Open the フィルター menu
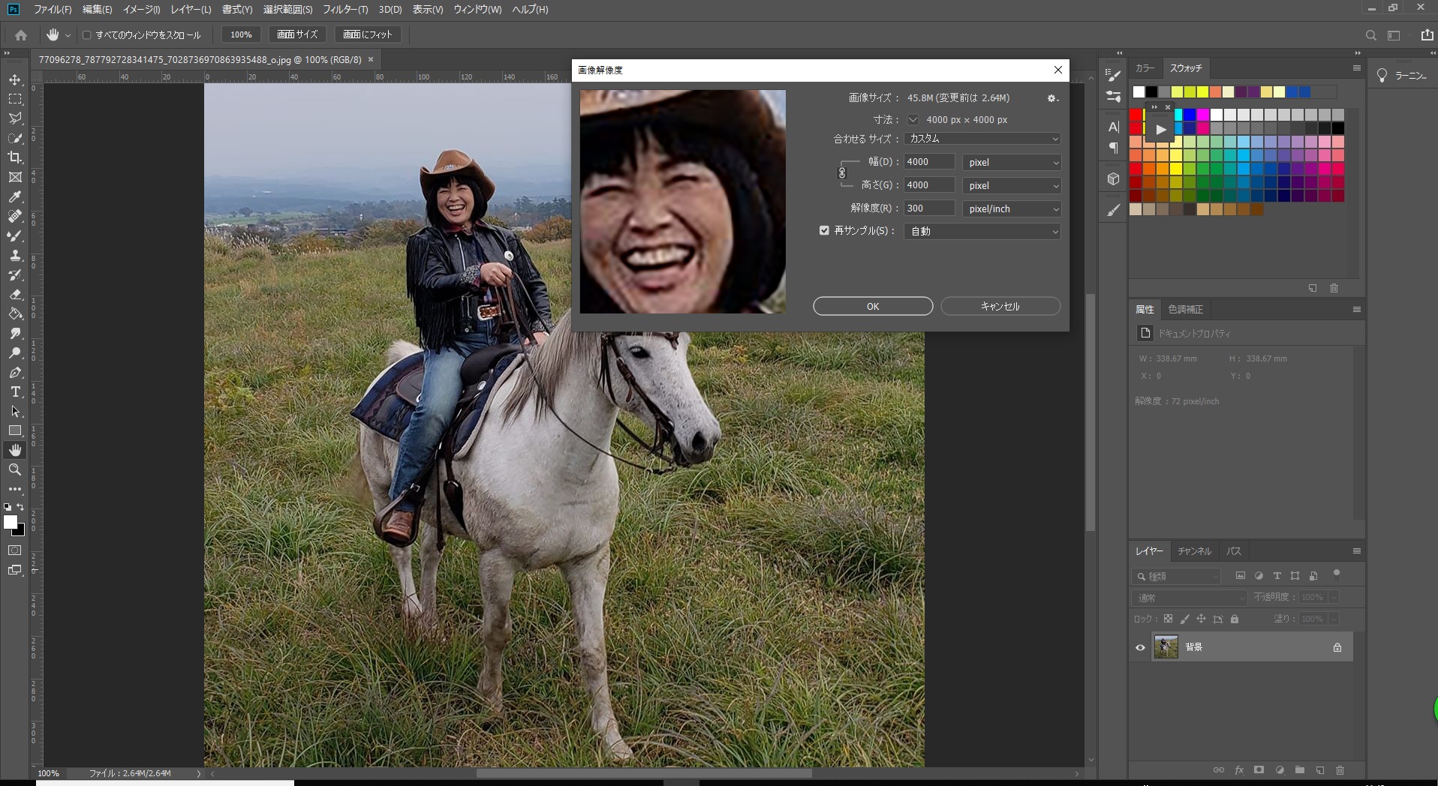Viewport: 1438px width, 786px height. [x=344, y=10]
